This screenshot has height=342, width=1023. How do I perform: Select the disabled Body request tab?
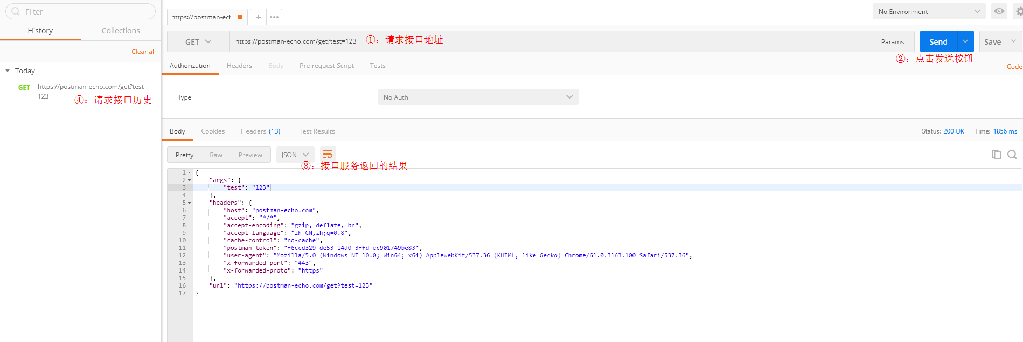coord(276,66)
